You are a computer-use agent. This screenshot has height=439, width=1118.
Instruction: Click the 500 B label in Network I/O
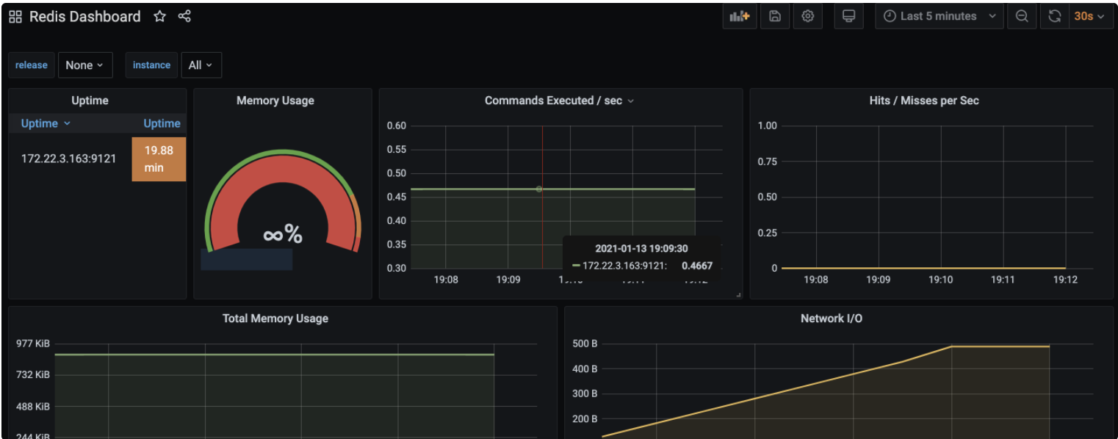(585, 344)
